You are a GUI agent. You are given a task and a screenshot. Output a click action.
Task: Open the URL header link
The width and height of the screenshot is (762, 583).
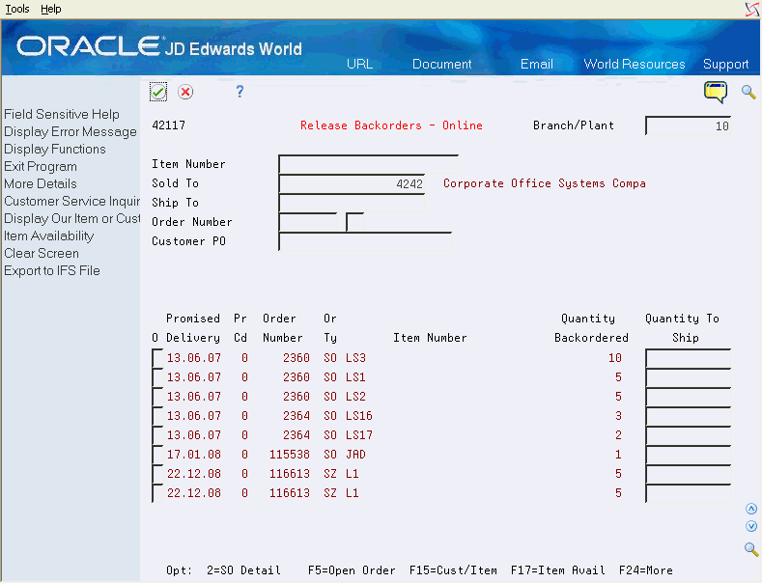pos(359,64)
